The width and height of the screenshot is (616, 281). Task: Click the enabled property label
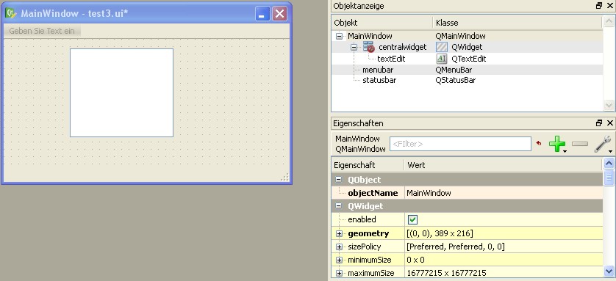pos(362,219)
